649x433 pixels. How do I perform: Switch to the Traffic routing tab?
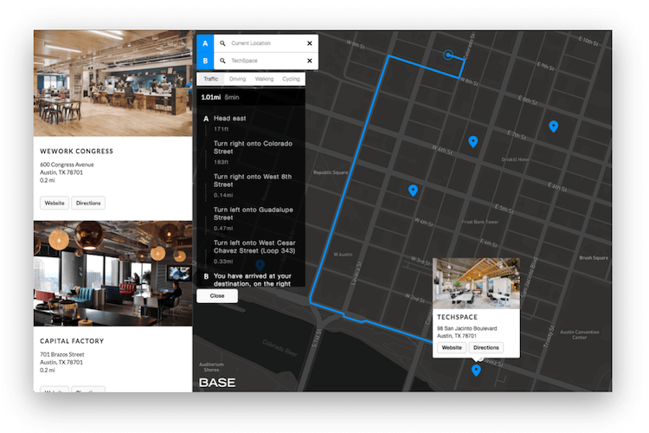[x=210, y=79]
